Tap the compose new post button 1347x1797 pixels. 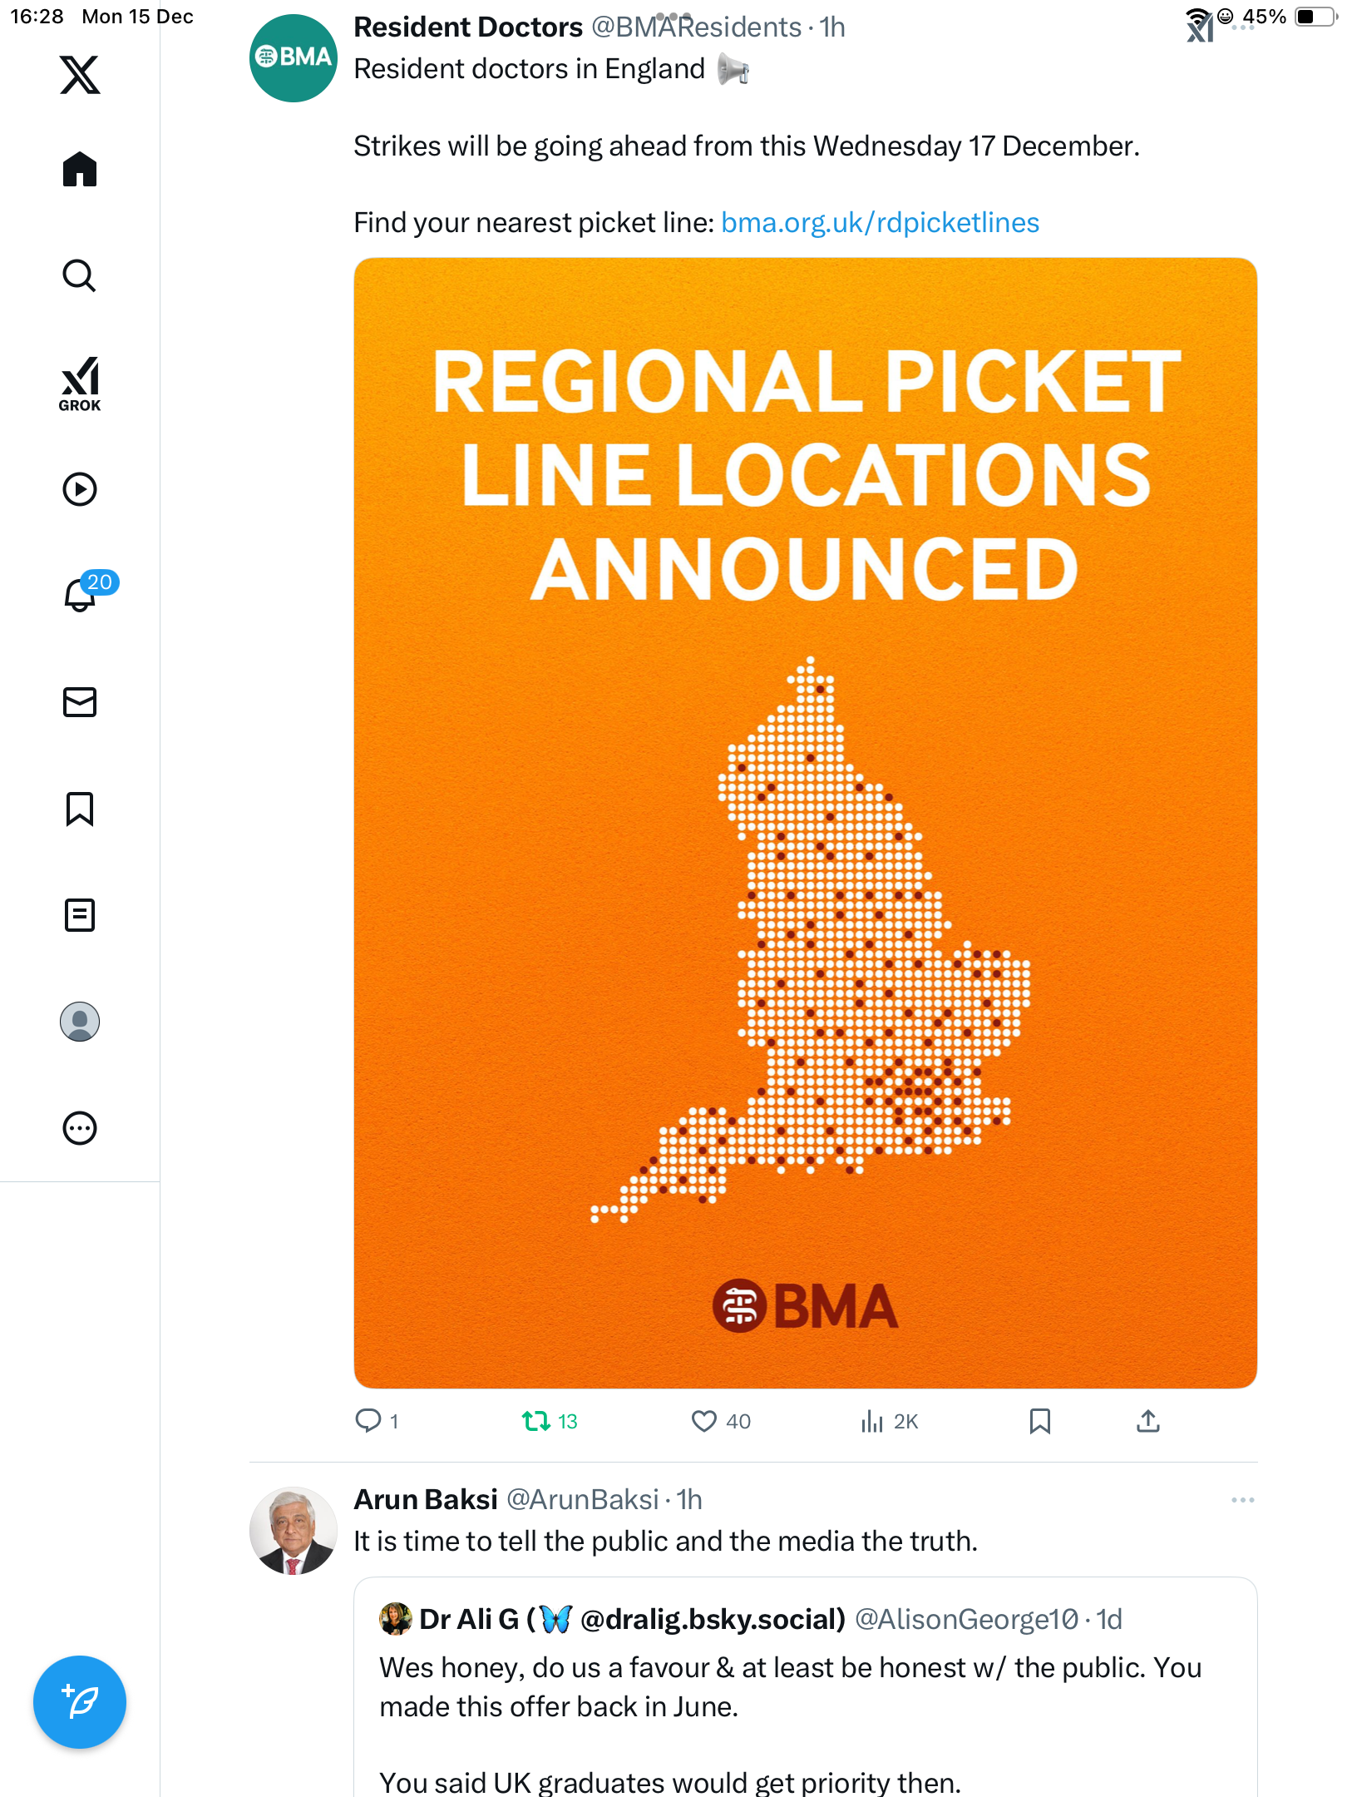click(x=80, y=1702)
